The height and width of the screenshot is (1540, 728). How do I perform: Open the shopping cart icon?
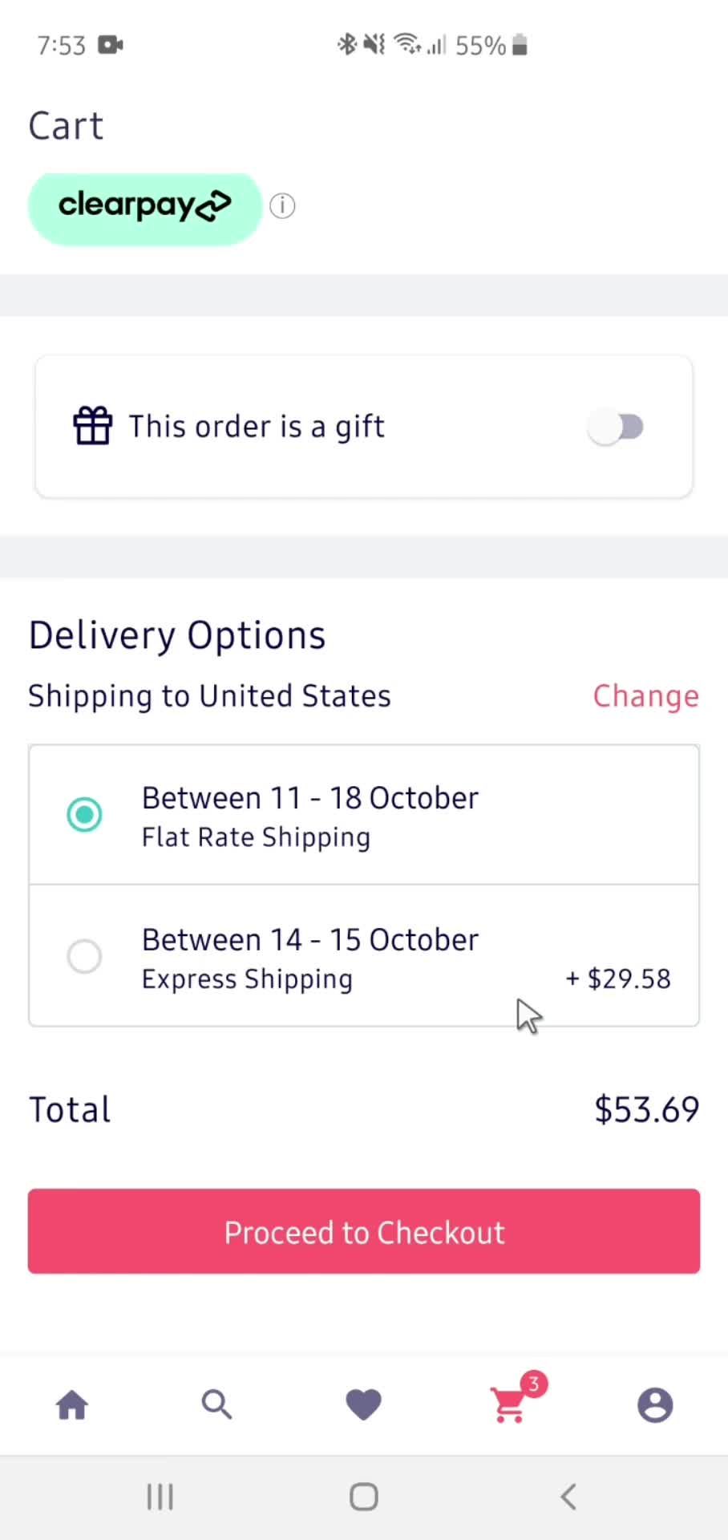pos(508,1406)
